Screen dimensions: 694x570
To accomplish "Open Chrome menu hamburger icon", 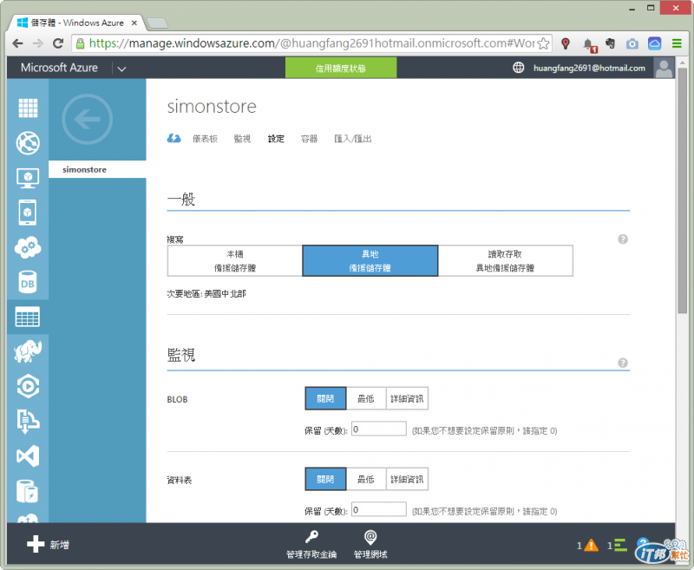I will point(677,43).
